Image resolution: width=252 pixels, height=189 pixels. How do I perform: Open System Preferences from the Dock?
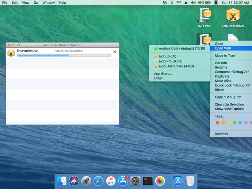(x=135, y=181)
